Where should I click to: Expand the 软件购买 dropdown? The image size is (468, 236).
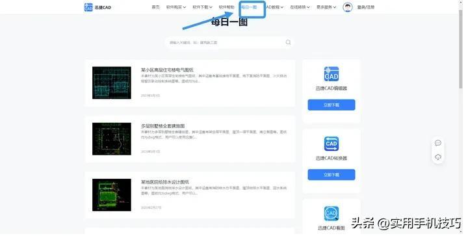click(x=176, y=7)
